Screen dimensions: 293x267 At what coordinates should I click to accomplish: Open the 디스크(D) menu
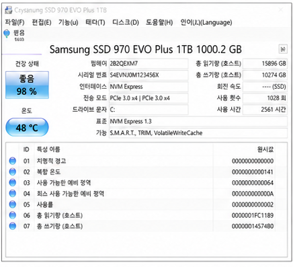pyautogui.click(x=126, y=22)
